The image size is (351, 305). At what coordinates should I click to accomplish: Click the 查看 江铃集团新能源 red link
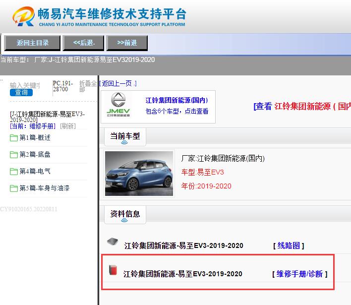click(302, 106)
